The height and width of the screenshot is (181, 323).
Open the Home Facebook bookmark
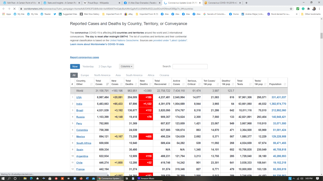point(234,14)
